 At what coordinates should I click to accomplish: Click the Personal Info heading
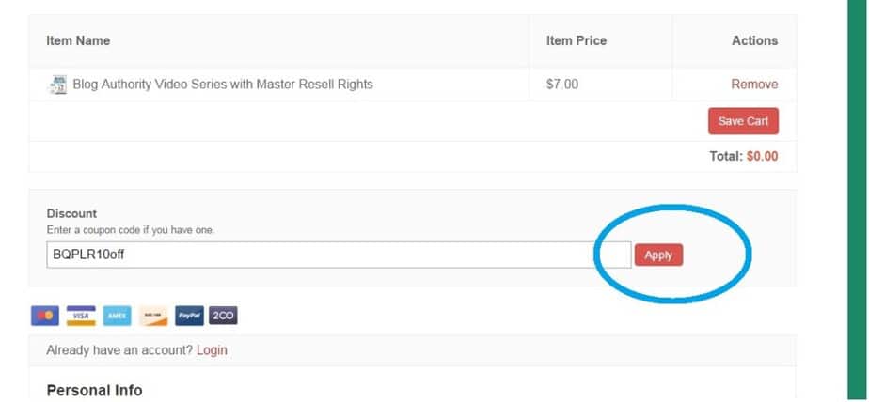pos(95,391)
